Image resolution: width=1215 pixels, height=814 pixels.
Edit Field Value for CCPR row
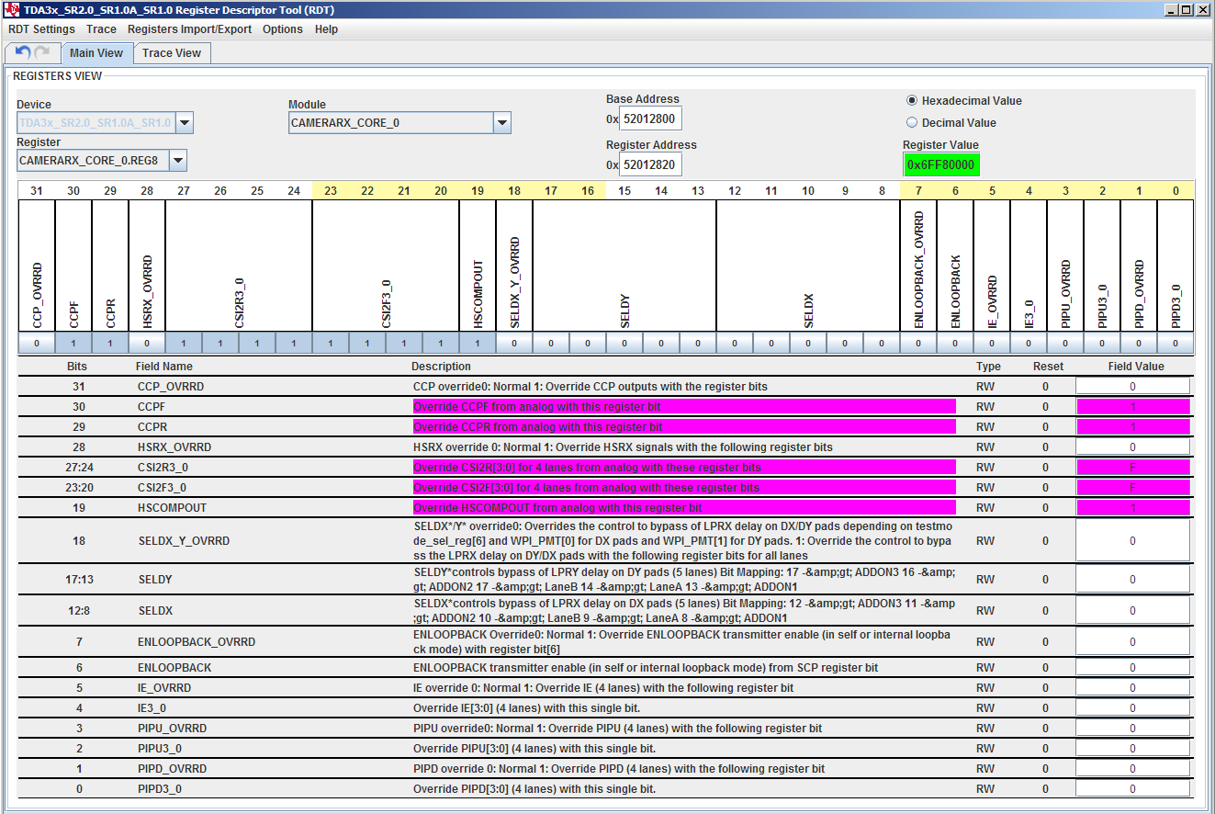[x=1133, y=427]
